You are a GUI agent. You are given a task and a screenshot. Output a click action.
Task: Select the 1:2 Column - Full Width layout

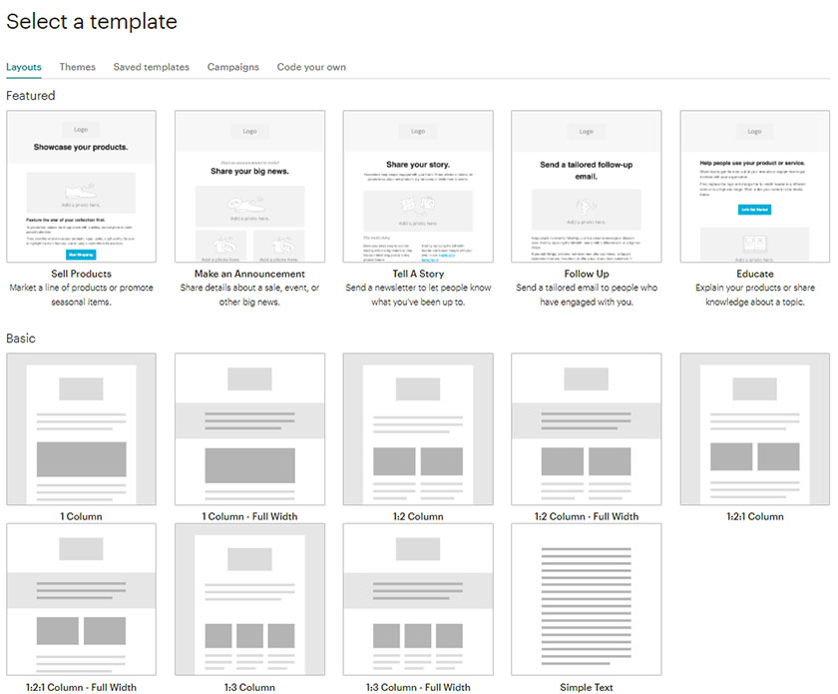pyautogui.click(x=586, y=429)
